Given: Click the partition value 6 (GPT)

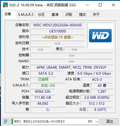Looking at the screenshot, I should tap(100, 110).
